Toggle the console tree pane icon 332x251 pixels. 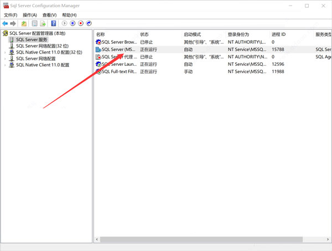tap(34, 23)
